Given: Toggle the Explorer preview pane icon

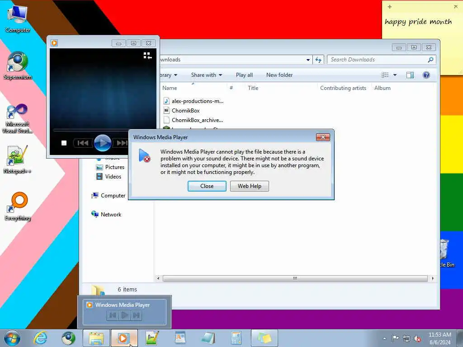Looking at the screenshot, I should (410, 75).
